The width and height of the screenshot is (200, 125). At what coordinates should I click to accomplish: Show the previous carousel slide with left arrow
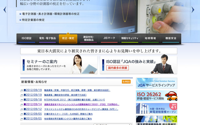tap(5, 10)
